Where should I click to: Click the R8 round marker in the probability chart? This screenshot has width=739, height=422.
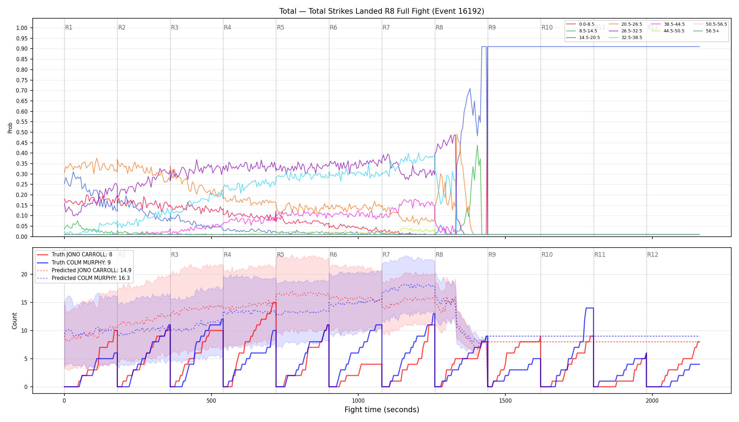439,27
